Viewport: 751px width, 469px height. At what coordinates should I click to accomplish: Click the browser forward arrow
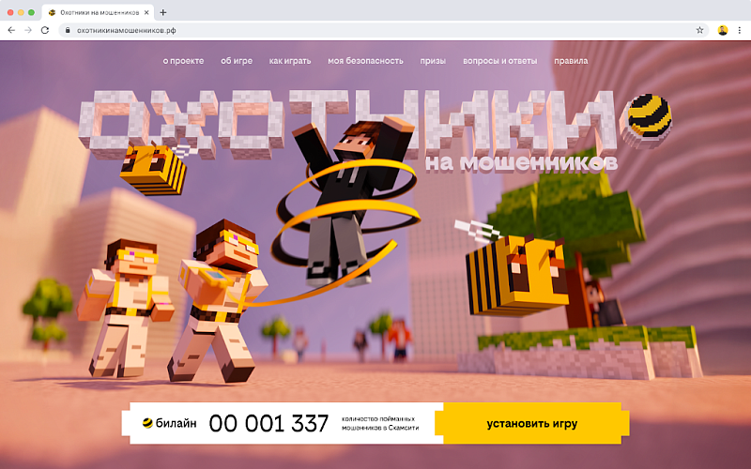click(28, 30)
